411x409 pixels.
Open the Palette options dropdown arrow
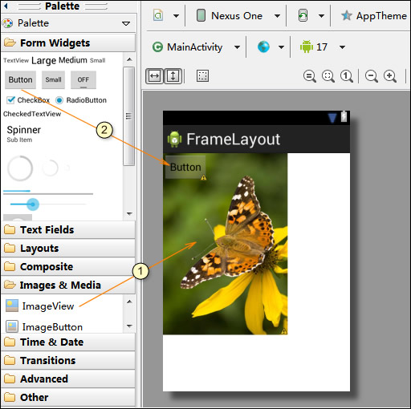(126, 23)
